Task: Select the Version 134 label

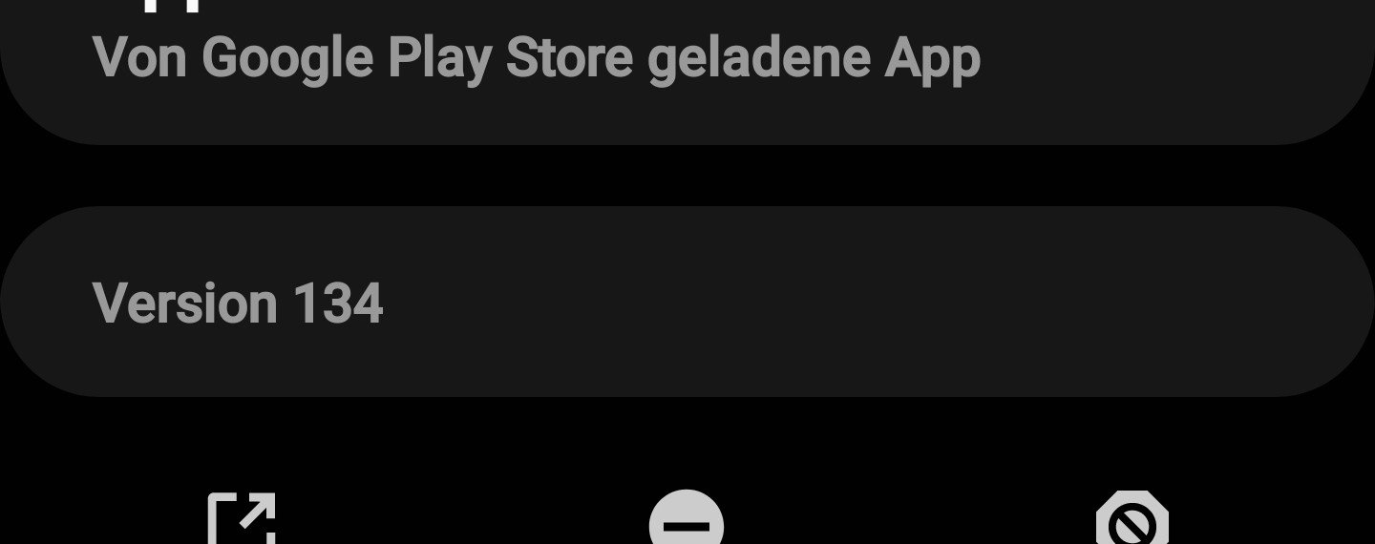Action: click(238, 303)
